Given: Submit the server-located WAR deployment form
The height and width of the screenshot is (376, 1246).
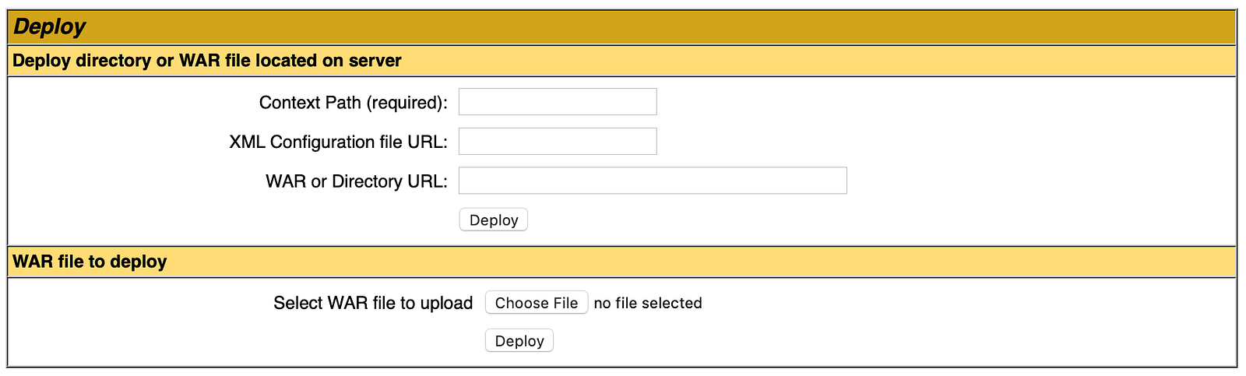Looking at the screenshot, I should pyautogui.click(x=493, y=220).
